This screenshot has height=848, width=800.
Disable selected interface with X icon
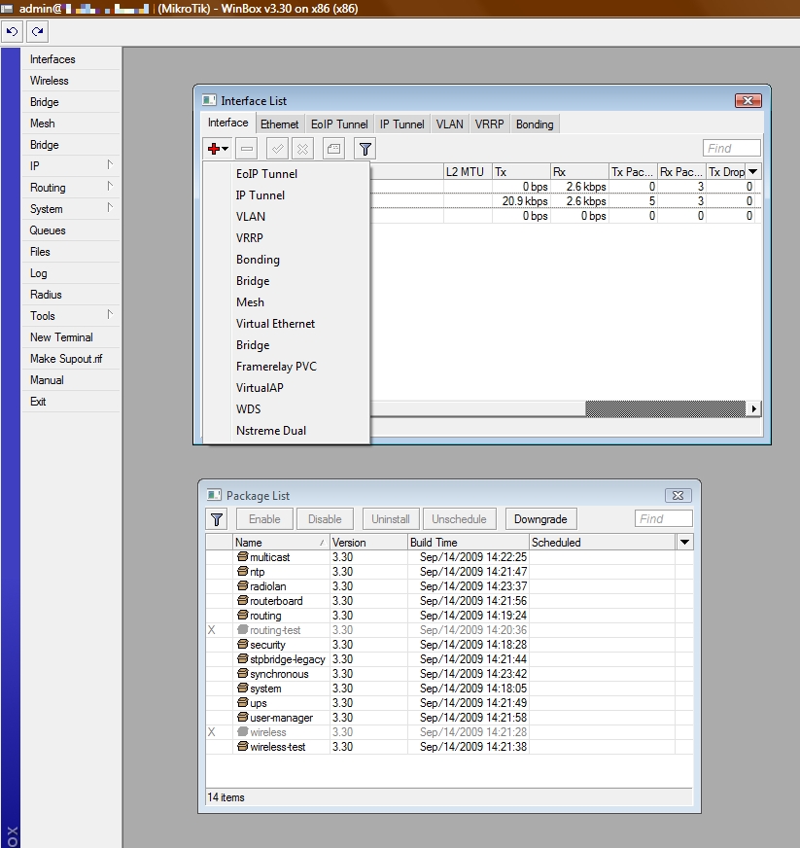pyautogui.click(x=302, y=149)
